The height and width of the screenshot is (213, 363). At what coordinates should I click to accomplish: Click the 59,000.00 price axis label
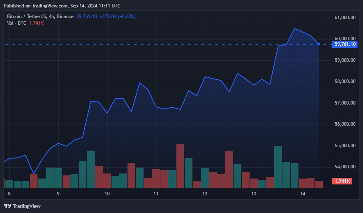click(x=345, y=60)
